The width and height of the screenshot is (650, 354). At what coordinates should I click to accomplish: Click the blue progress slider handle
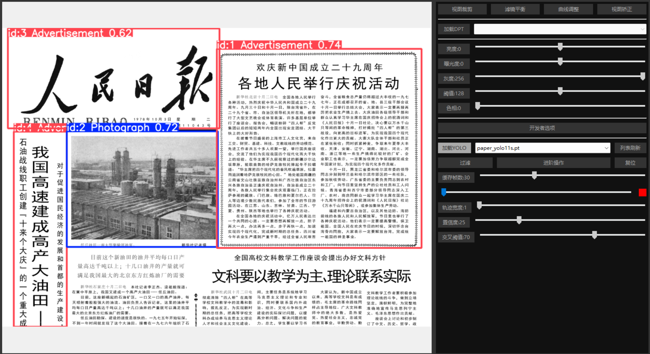pos(444,192)
